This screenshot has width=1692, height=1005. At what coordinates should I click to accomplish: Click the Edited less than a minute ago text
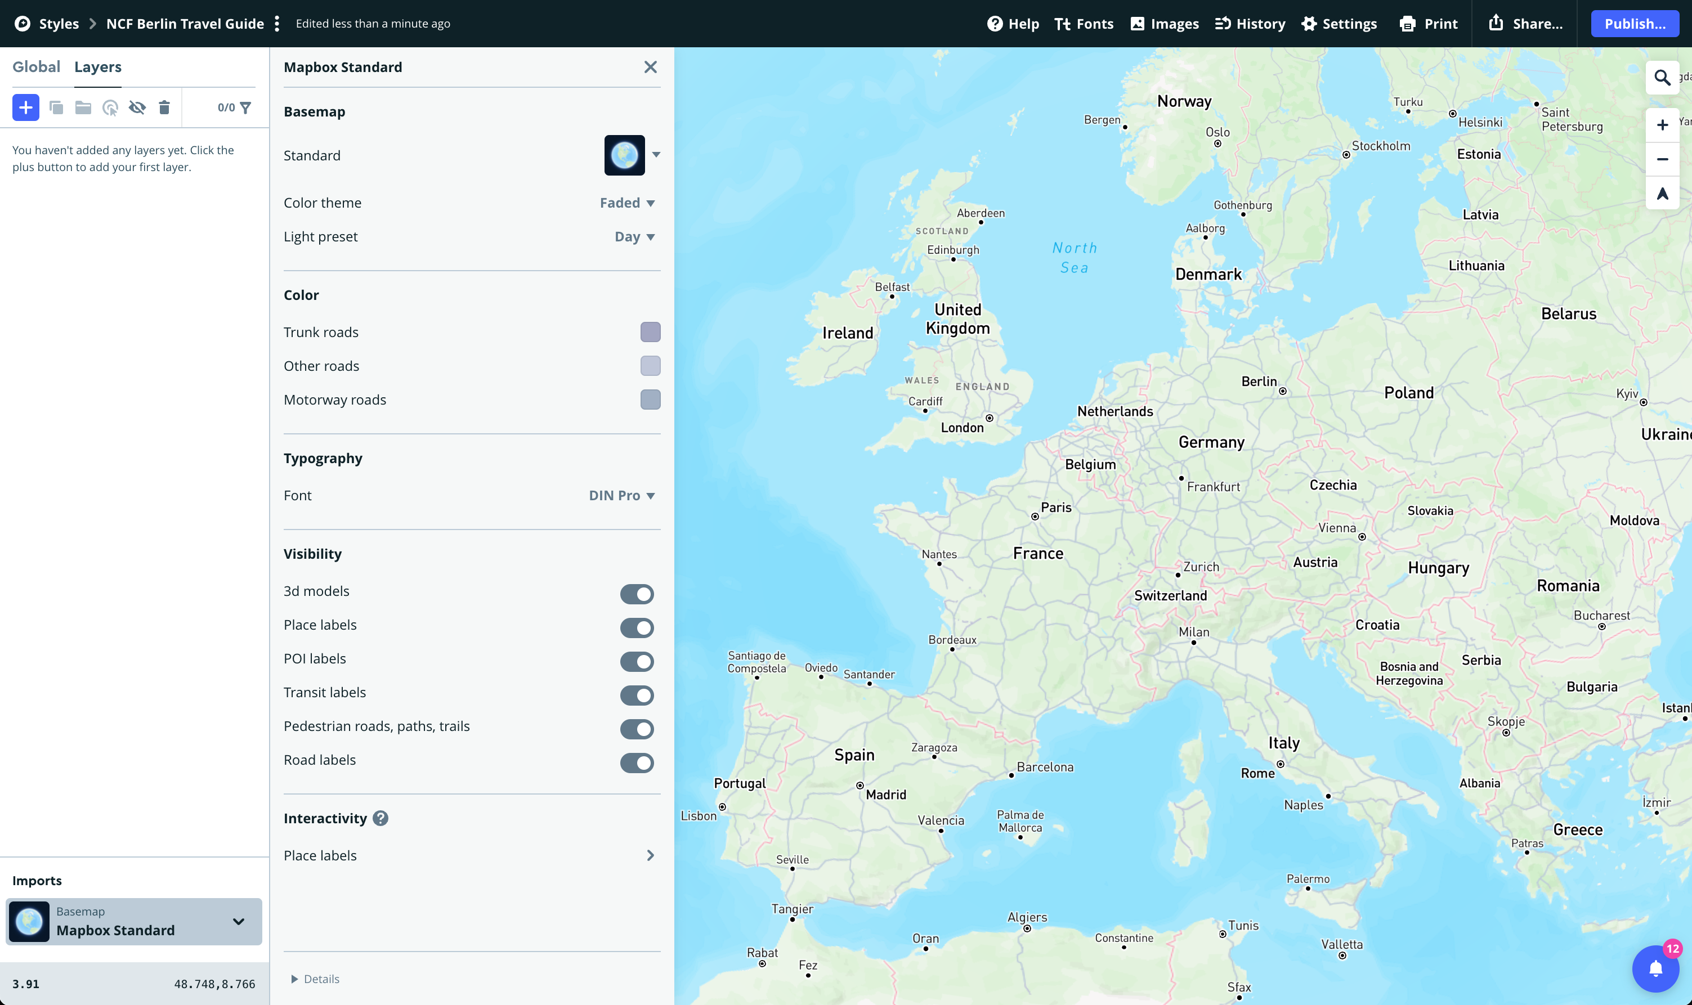click(373, 24)
